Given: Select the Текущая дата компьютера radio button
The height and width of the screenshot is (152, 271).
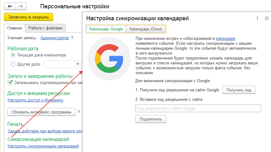Looking at the screenshot, I should tap(13, 55).
